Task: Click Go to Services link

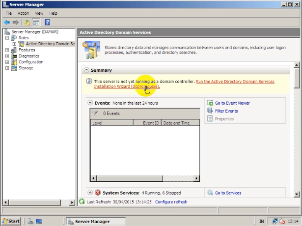Action: (x=228, y=193)
